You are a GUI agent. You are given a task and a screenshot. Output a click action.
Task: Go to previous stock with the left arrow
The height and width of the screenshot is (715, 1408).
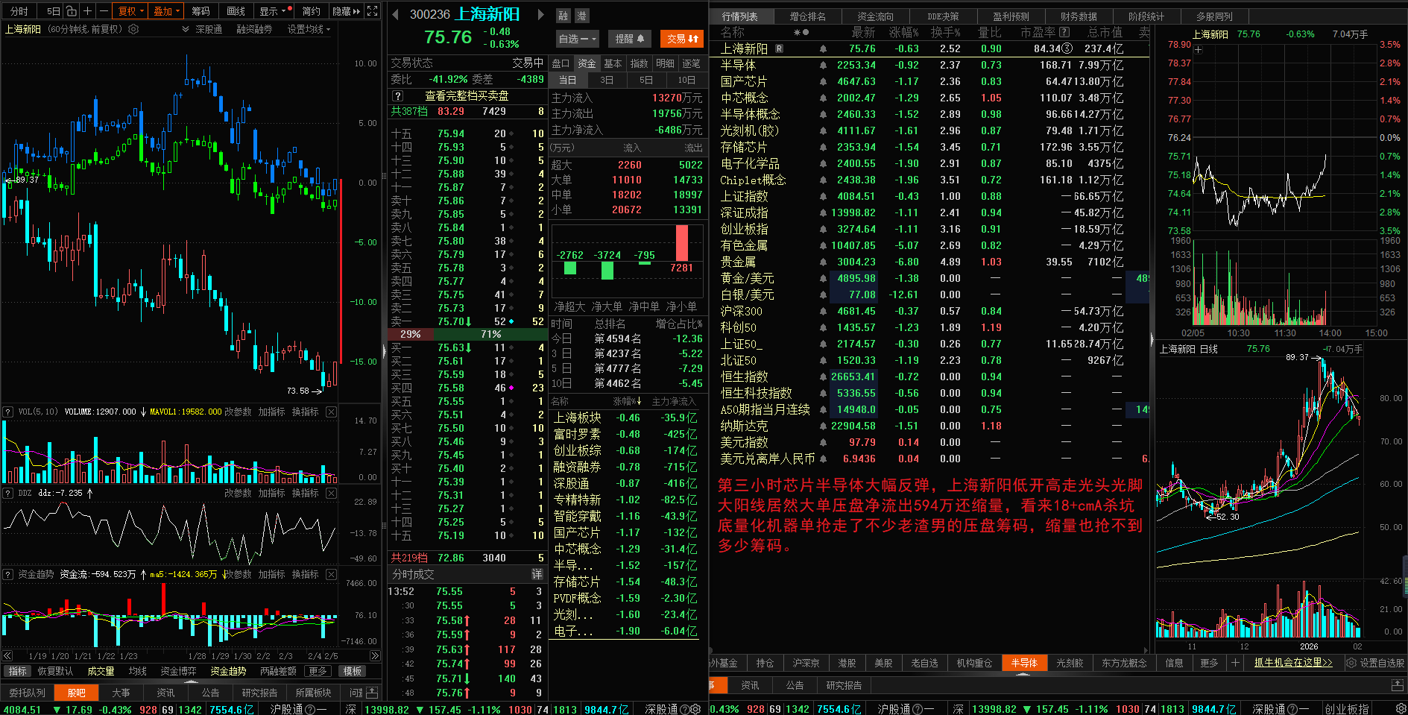pyautogui.click(x=395, y=14)
